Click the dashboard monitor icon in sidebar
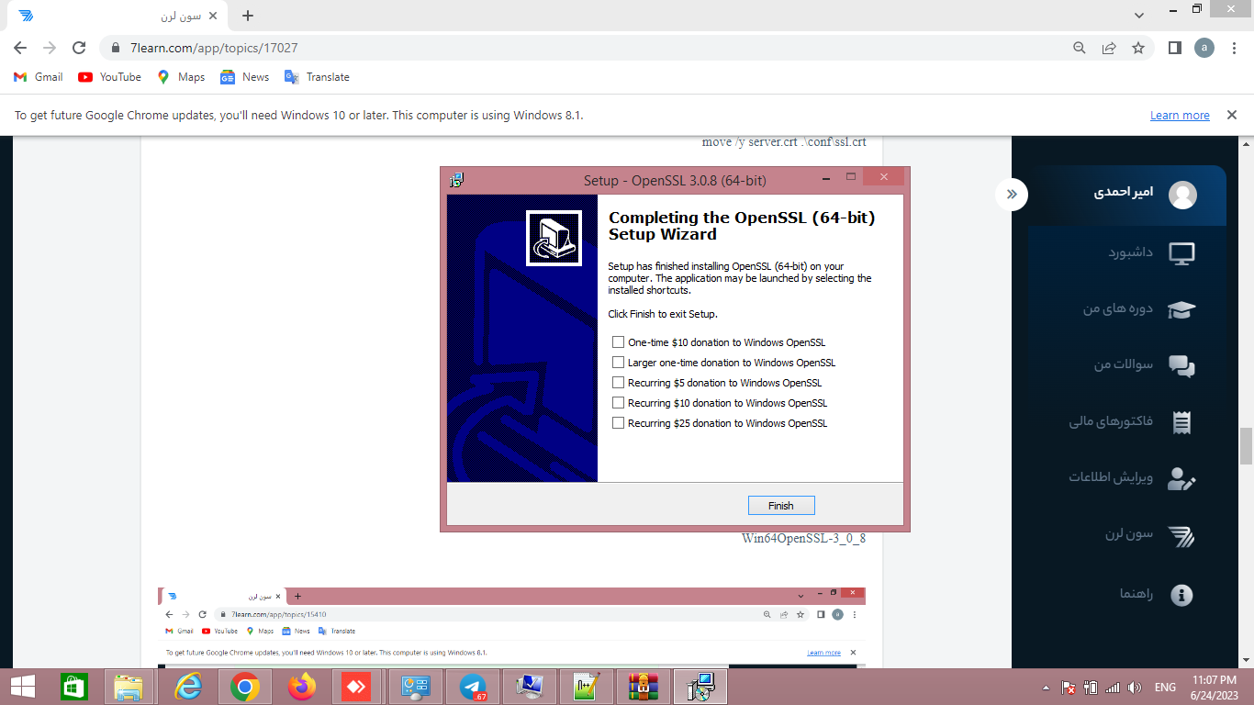1254x705 pixels. point(1181,253)
